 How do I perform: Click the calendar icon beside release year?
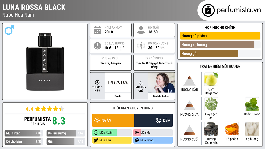click(97, 30)
